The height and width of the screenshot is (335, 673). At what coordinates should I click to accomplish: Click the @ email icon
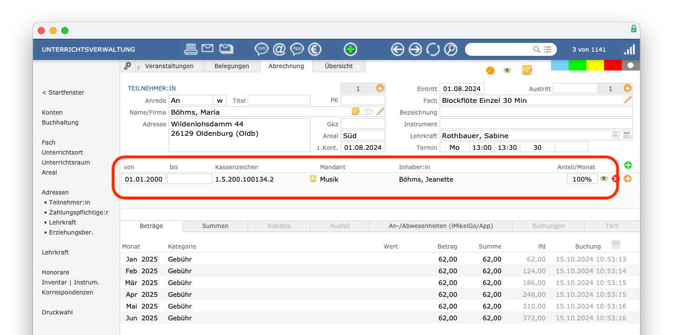point(279,49)
